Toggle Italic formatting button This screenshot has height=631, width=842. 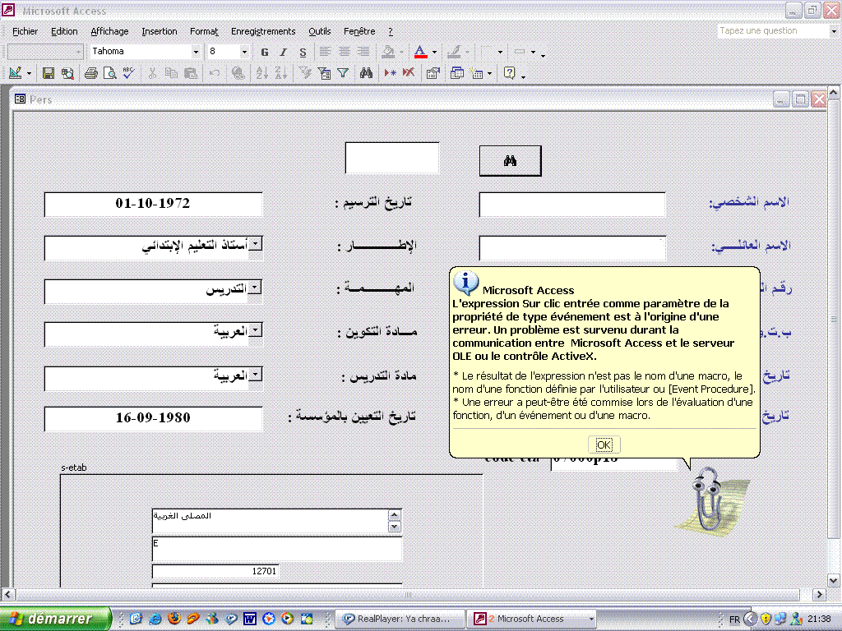[283, 52]
